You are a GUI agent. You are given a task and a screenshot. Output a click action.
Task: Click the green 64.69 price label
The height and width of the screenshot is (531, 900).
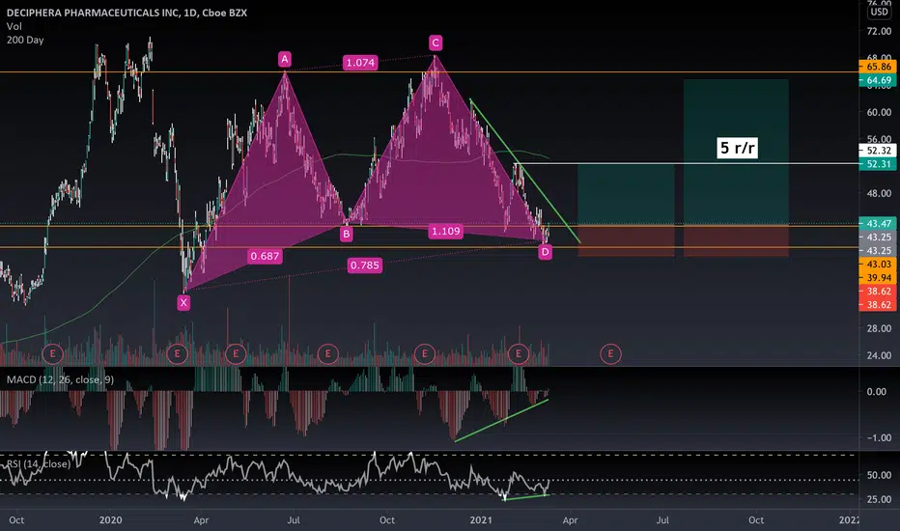(x=878, y=80)
